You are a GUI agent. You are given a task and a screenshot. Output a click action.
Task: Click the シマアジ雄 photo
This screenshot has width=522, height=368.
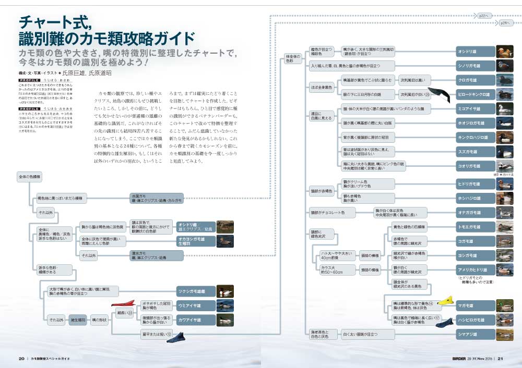[x=505, y=334]
